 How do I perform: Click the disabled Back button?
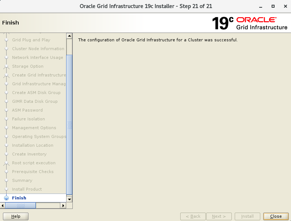click(193, 216)
